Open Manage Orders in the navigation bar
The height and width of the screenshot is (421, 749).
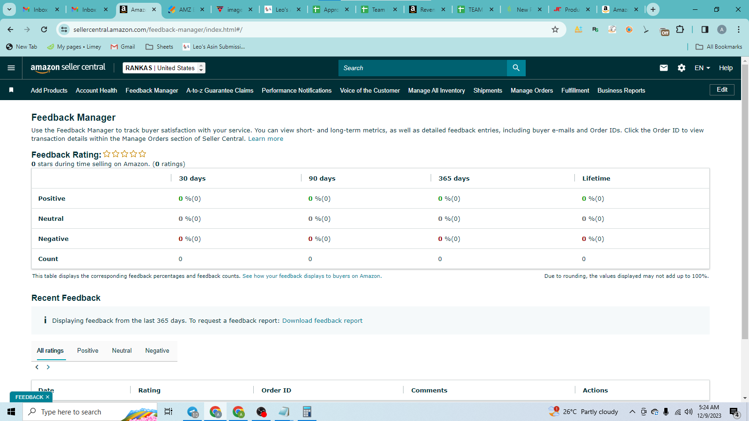tap(532, 90)
